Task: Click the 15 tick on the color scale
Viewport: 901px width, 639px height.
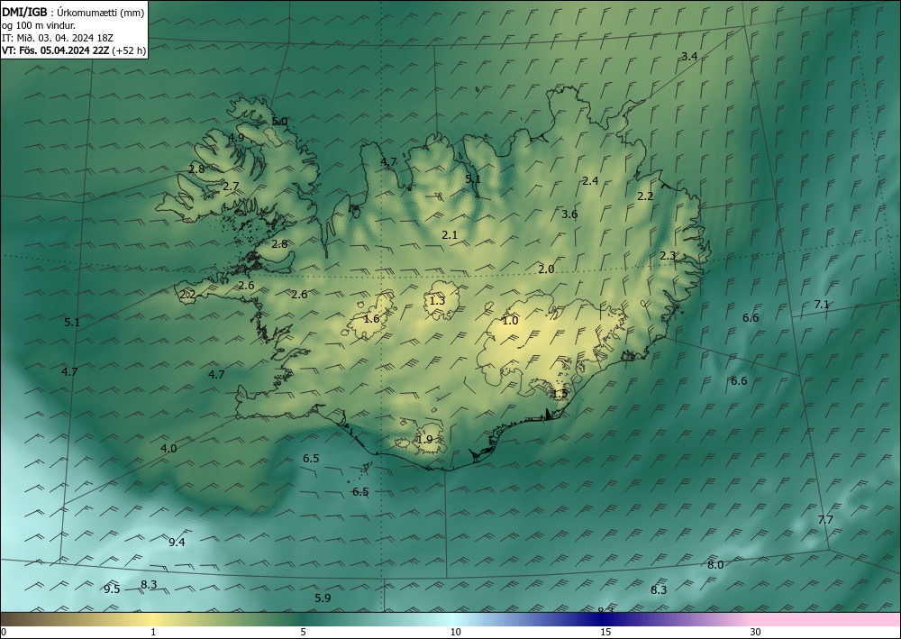Action: tap(605, 633)
